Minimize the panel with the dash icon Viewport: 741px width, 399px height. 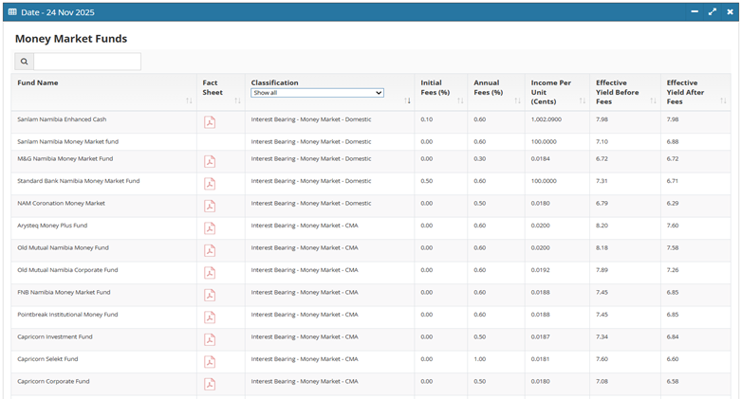click(x=695, y=11)
